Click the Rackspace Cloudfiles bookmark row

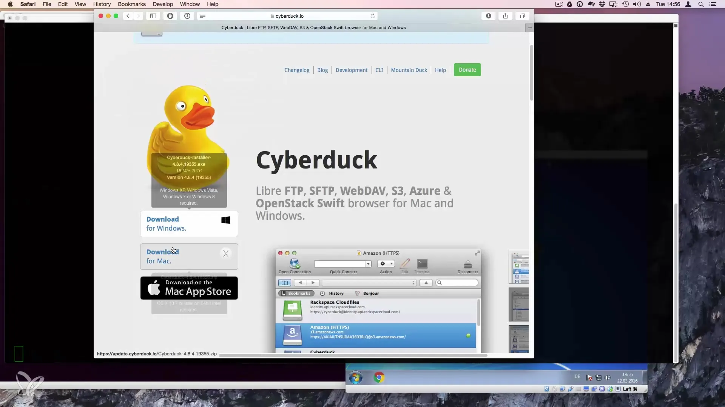click(x=376, y=310)
